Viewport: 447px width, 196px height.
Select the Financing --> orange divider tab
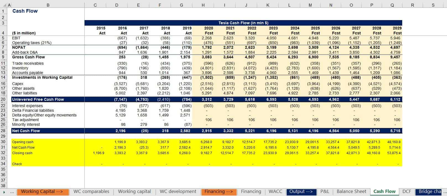219,192
